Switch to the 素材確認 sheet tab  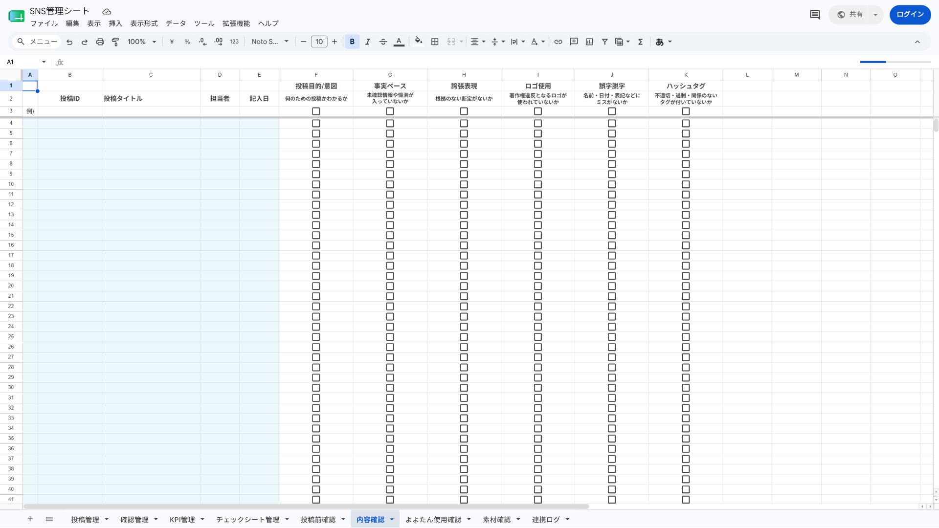(496, 520)
